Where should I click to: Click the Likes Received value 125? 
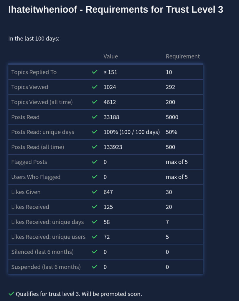[x=108, y=207]
